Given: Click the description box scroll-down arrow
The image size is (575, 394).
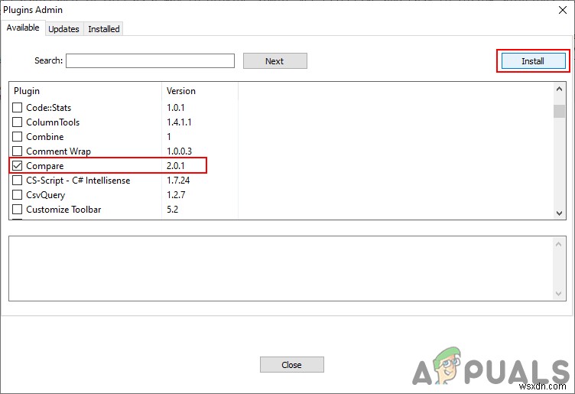Looking at the screenshot, I should 558,294.
